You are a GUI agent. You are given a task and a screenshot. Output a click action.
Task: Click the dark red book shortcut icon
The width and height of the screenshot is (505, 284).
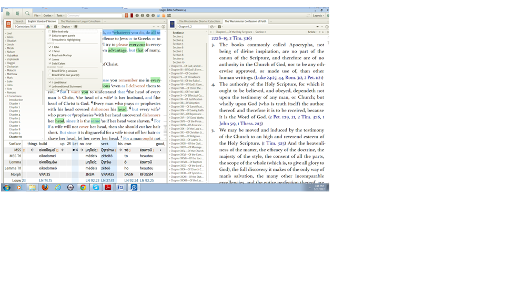point(132,15)
